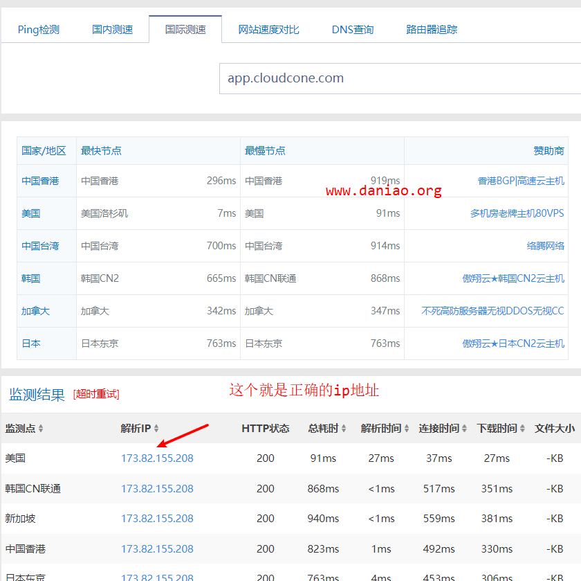Open the 日本 region link
This screenshot has width=581, height=581.
tap(30, 343)
